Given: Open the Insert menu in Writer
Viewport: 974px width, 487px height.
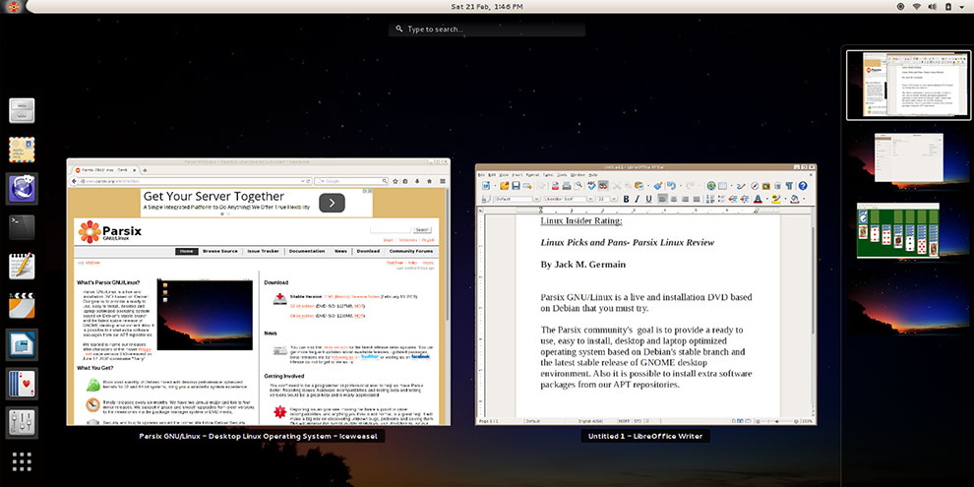Looking at the screenshot, I should (x=517, y=174).
